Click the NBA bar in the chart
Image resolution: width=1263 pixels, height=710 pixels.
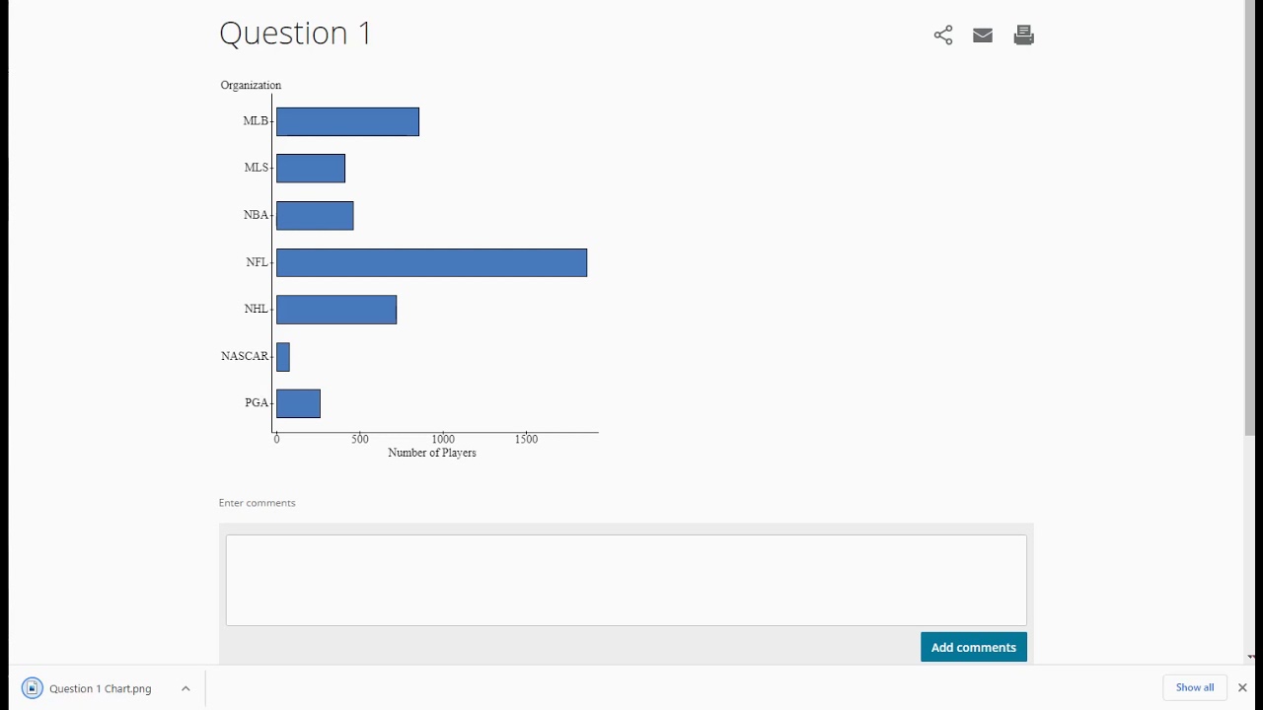click(x=315, y=215)
